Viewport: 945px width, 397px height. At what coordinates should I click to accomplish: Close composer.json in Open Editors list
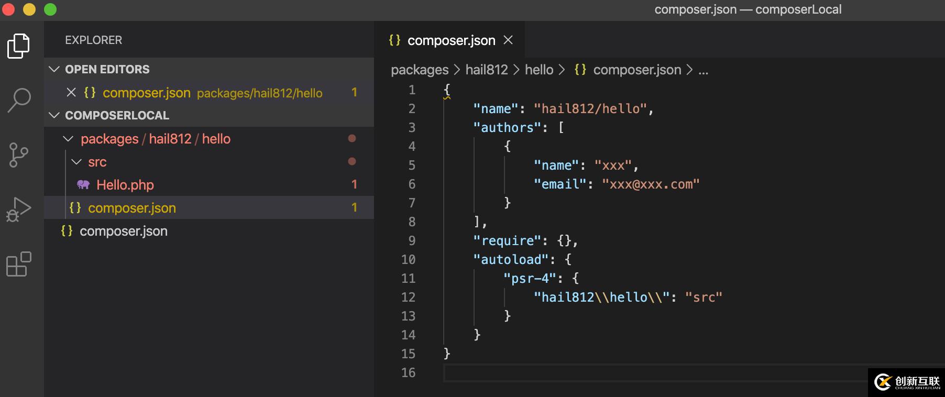71,93
